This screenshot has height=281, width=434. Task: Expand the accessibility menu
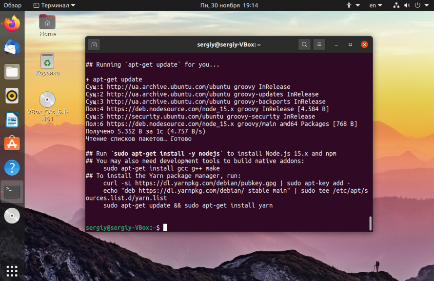pyautogui.click(x=353, y=5)
